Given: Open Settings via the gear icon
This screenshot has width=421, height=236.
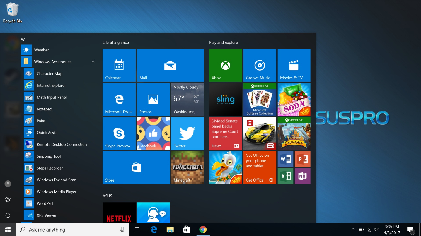Looking at the screenshot, I should point(8,200).
